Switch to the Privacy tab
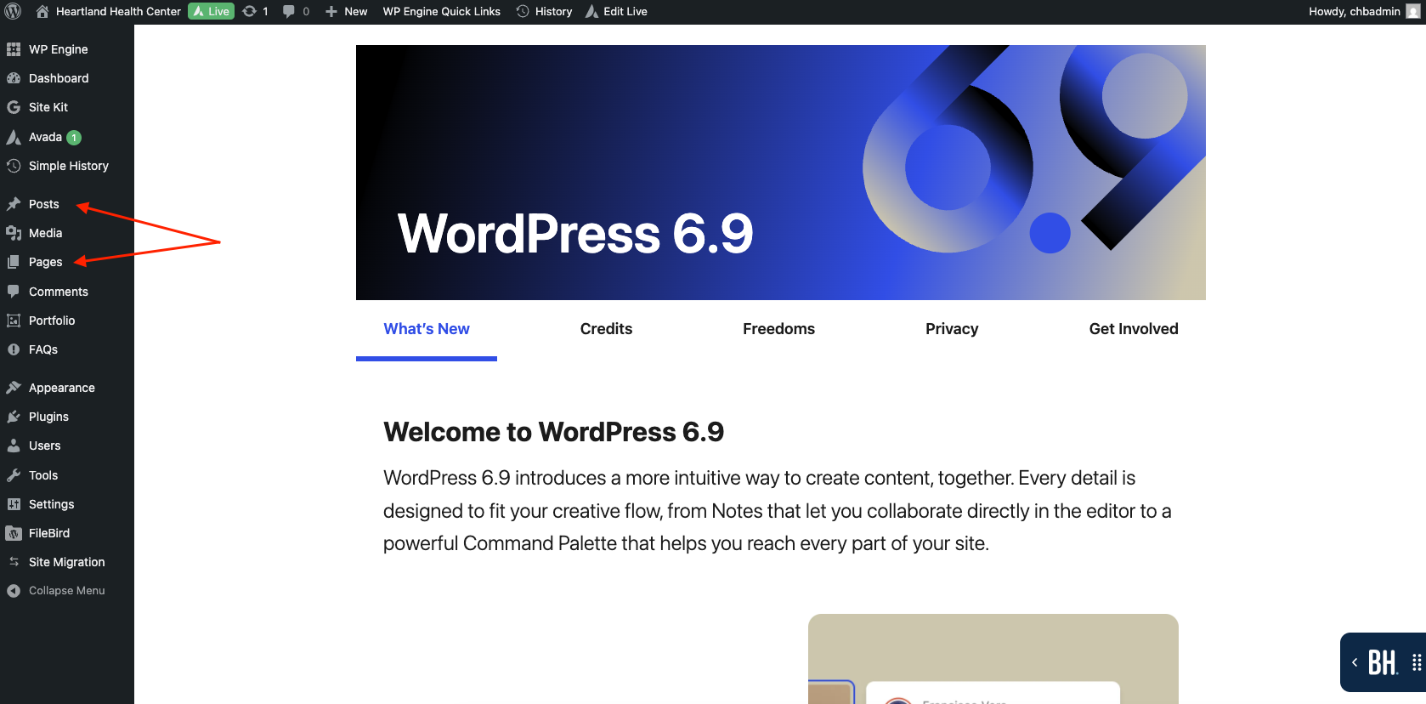1426x704 pixels. 951,329
